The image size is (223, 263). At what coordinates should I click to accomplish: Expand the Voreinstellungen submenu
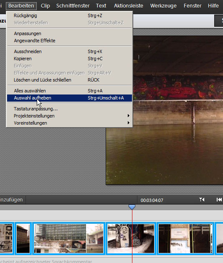69,123
